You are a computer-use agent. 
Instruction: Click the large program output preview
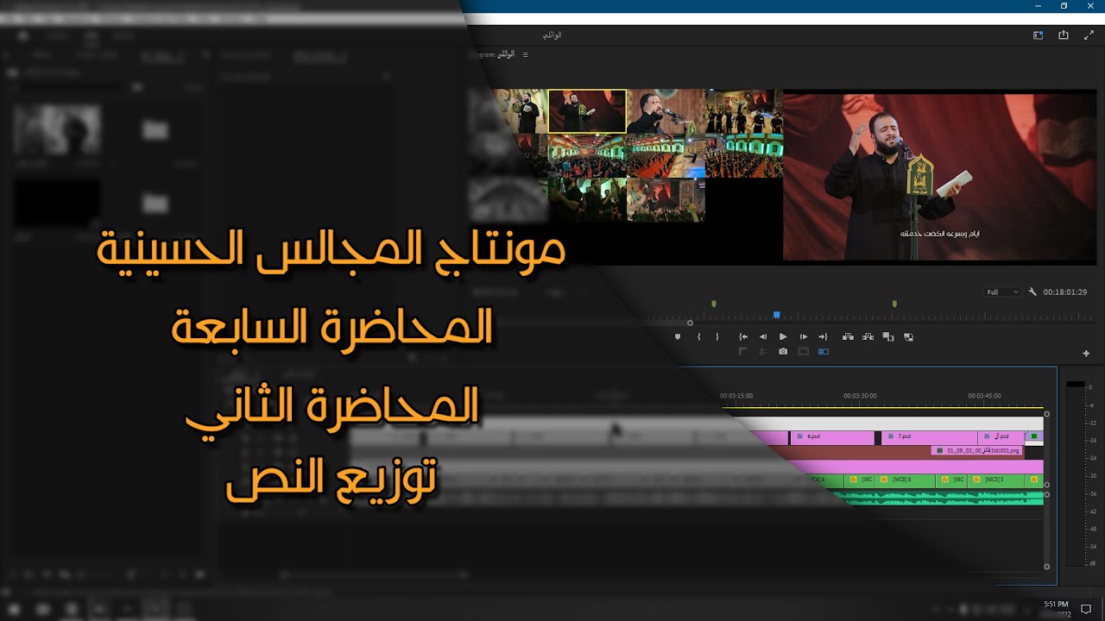coord(939,177)
